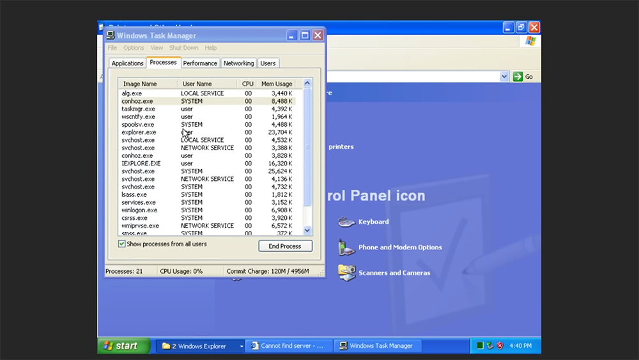Click the Go button label
This screenshot has width=639, height=360.
[x=529, y=77]
